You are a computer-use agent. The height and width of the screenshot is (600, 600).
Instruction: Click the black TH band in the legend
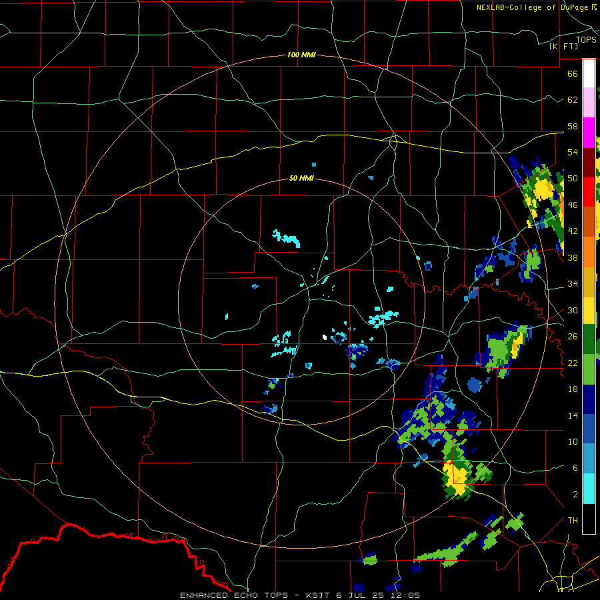(x=589, y=519)
